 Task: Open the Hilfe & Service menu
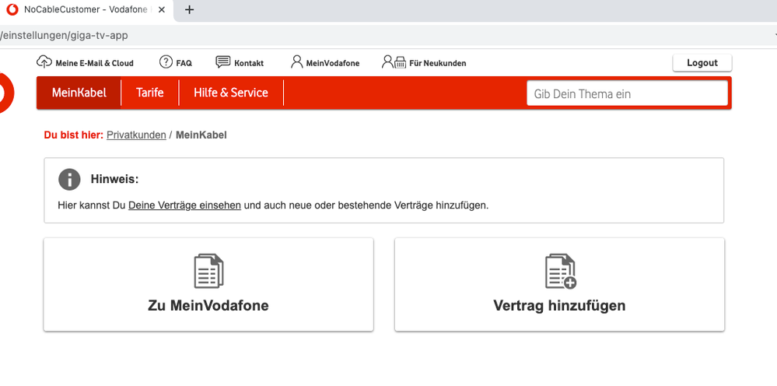(x=231, y=93)
